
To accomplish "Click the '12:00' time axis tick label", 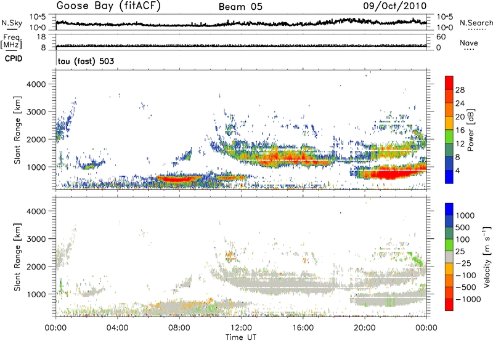I will 241,328.
